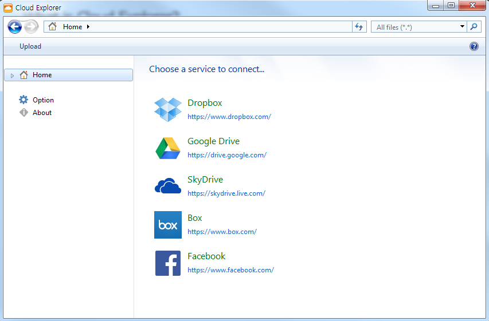The width and height of the screenshot is (489, 321).
Task: Open the https://www.facebook.com/ link
Action: (x=230, y=270)
